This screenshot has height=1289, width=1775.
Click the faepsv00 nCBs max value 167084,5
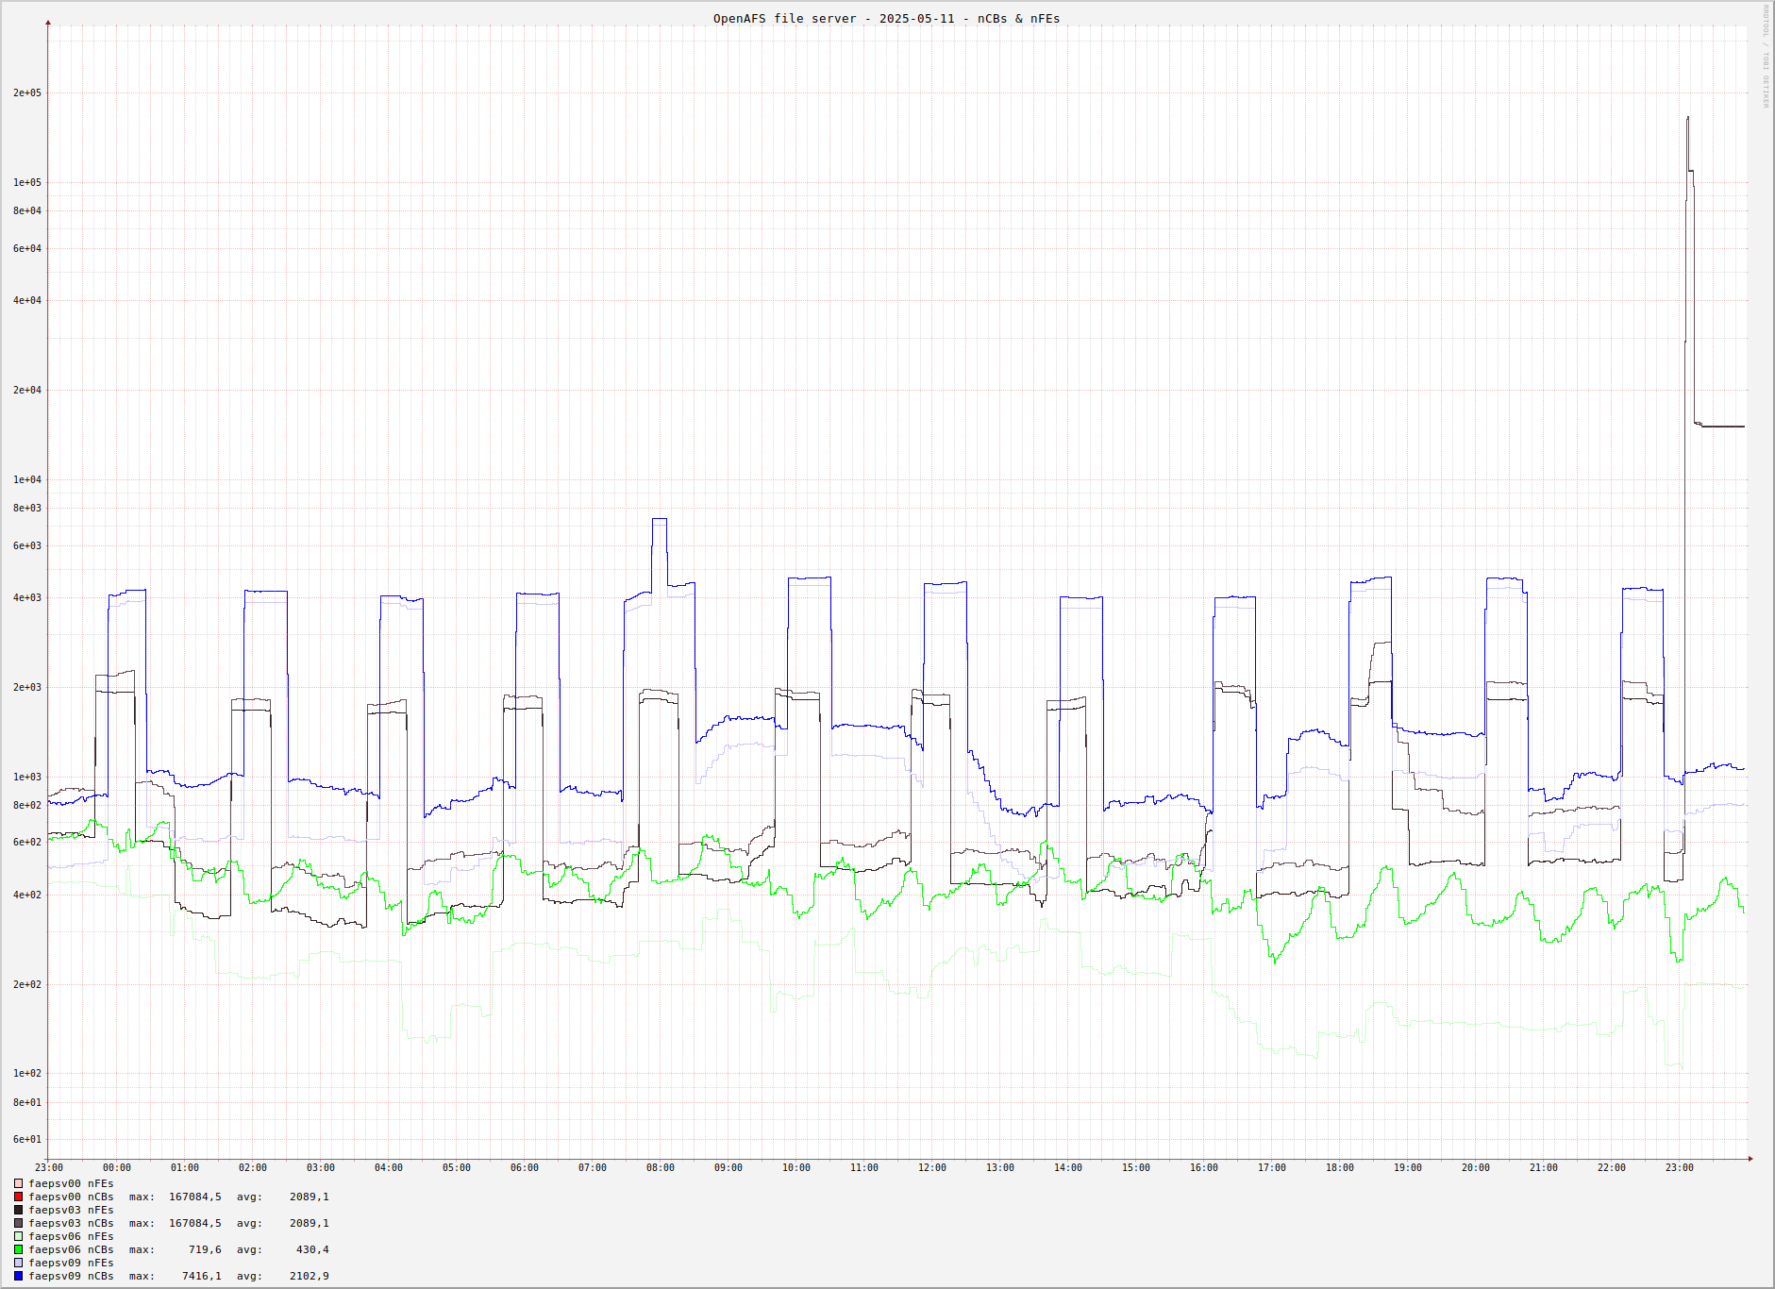[x=195, y=1197]
